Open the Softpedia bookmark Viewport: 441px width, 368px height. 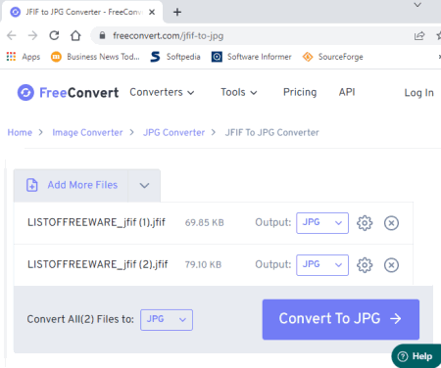(x=175, y=57)
